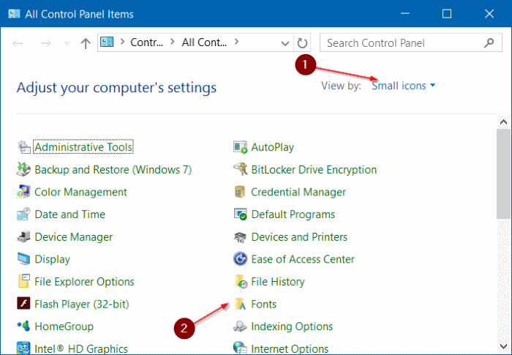Click the Device Manager icon
512x355 pixels.
tap(24, 236)
